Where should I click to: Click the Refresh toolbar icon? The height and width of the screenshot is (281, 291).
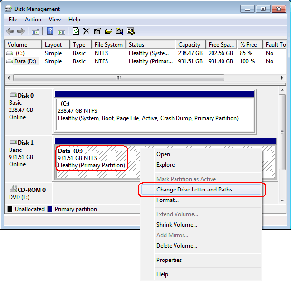76,31
